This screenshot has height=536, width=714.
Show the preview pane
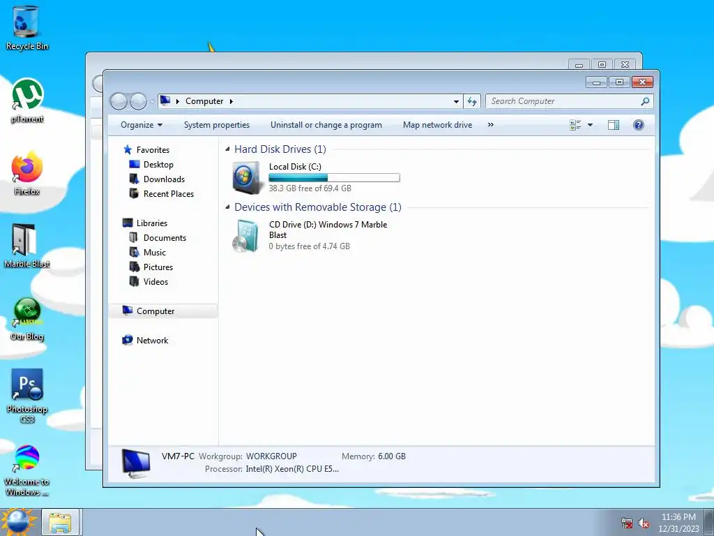coord(614,125)
